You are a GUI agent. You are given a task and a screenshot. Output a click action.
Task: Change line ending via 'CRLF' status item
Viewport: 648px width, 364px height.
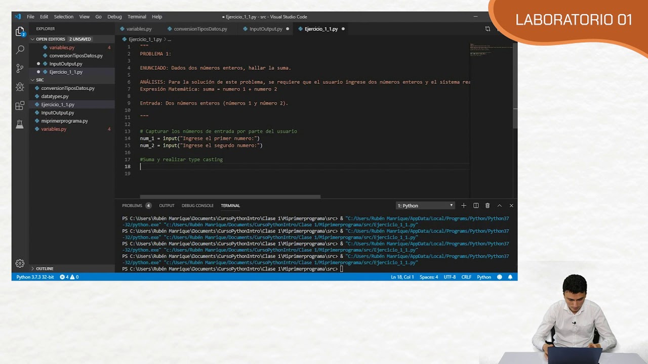coord(466,277)
